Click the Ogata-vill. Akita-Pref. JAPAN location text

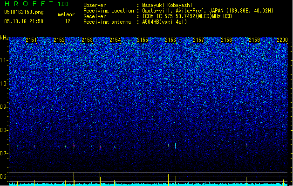pos(208,11)
